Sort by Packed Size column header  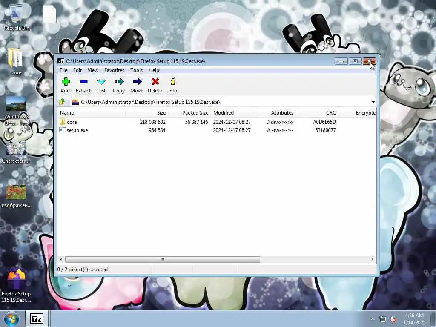[189, 112]
